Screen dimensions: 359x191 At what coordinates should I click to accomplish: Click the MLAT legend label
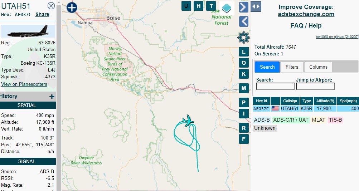(319, 120)
